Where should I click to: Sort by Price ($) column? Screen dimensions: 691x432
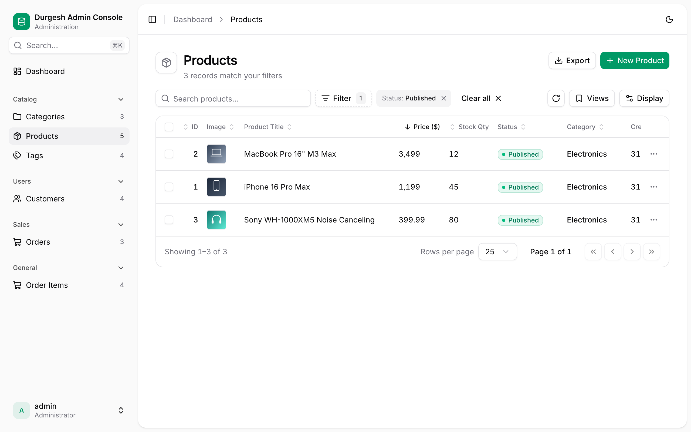[x=422, y=127]
